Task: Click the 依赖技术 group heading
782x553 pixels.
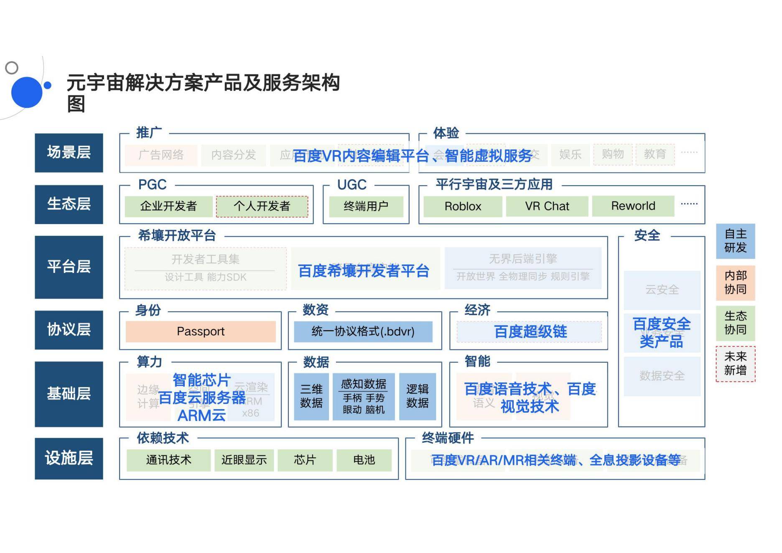Action: coord(163,438)
